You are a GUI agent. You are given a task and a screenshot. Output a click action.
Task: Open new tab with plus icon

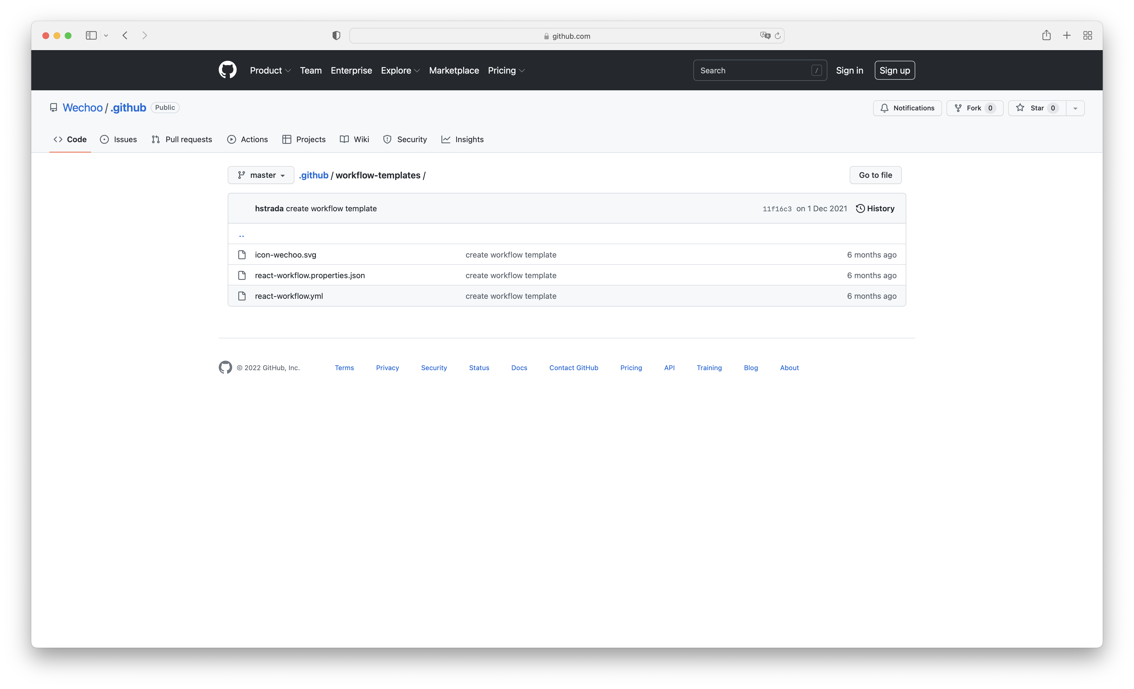pyautogui.click(x=1067, y=35)
